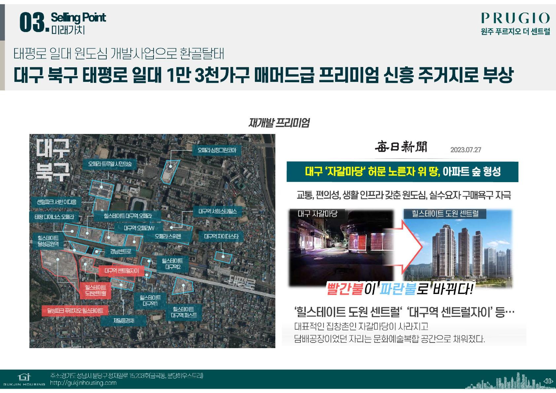The image size is (556, 393).
Task: Click the '힐스테이트 대구역 퍼스트' map label
Action: point(184,312)
